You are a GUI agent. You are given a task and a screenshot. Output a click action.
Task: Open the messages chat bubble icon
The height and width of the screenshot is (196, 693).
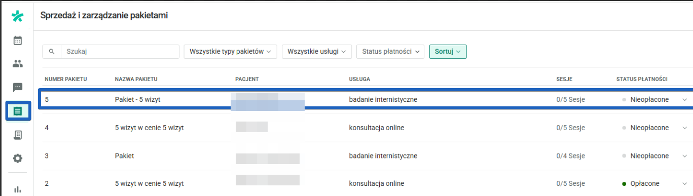pyautogui.click(x=18, y=87)
